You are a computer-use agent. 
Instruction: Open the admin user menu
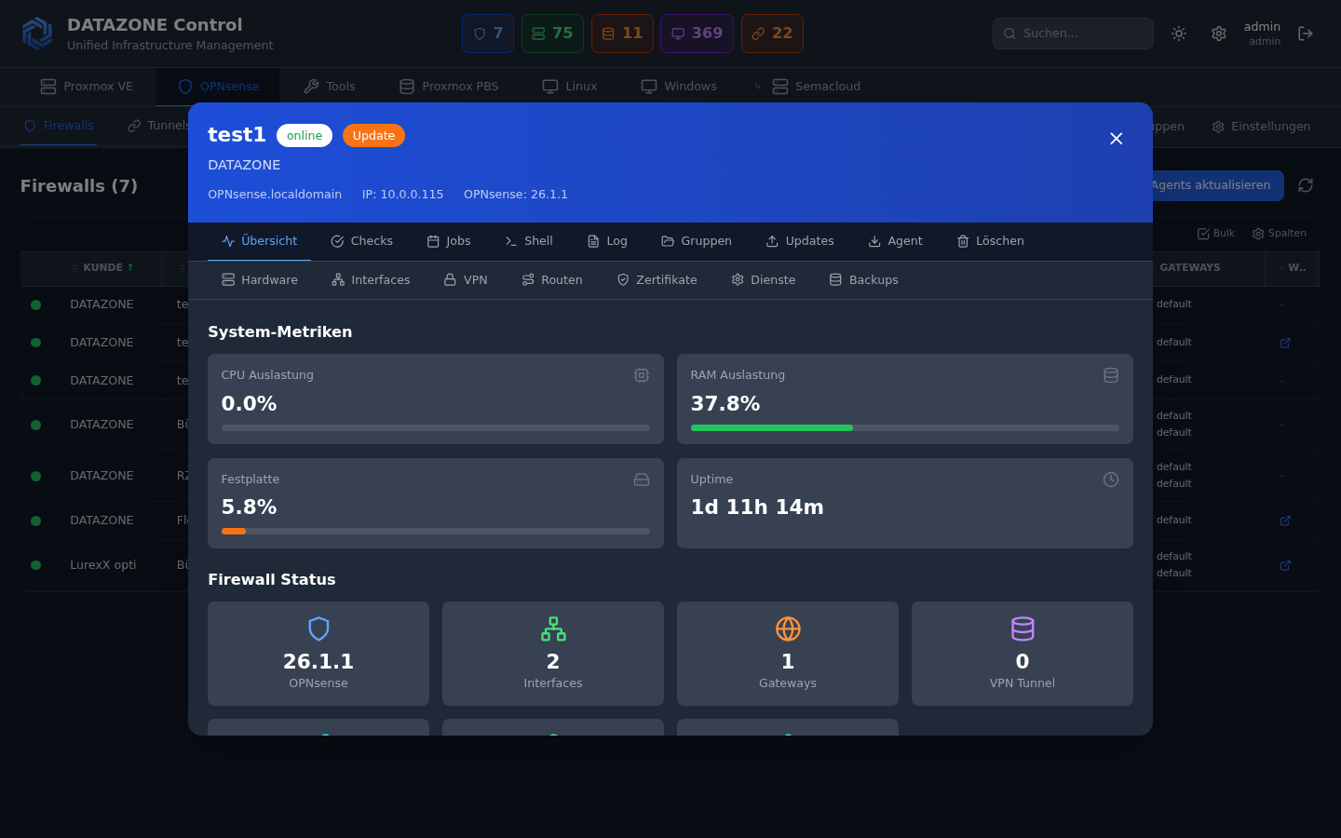(1263, 33)
